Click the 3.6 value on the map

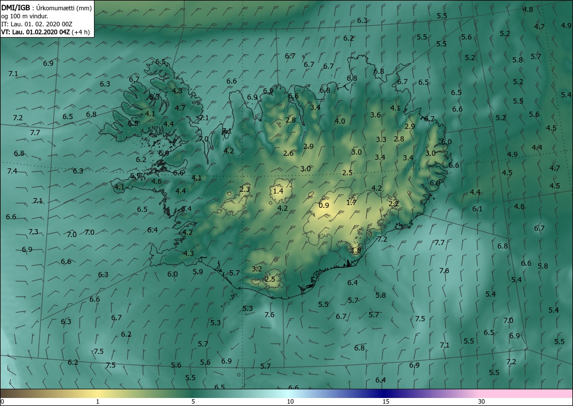click(376, 115)
